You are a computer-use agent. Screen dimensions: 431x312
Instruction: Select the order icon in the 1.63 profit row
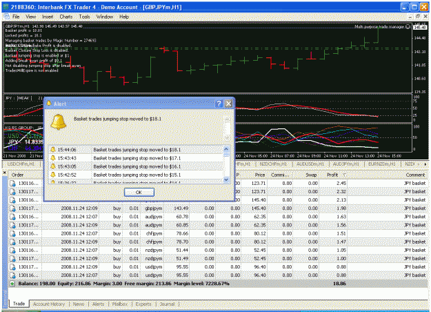12,217
